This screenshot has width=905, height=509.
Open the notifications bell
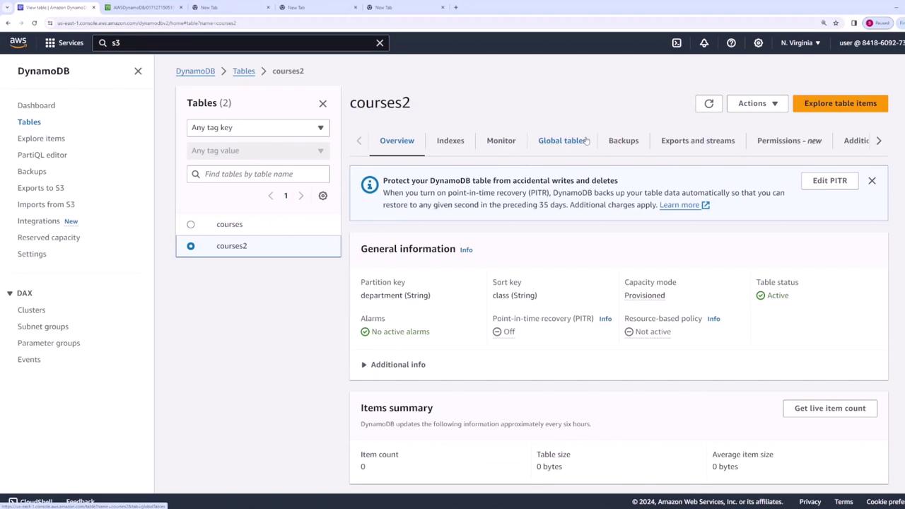click(x=704, y=43)
